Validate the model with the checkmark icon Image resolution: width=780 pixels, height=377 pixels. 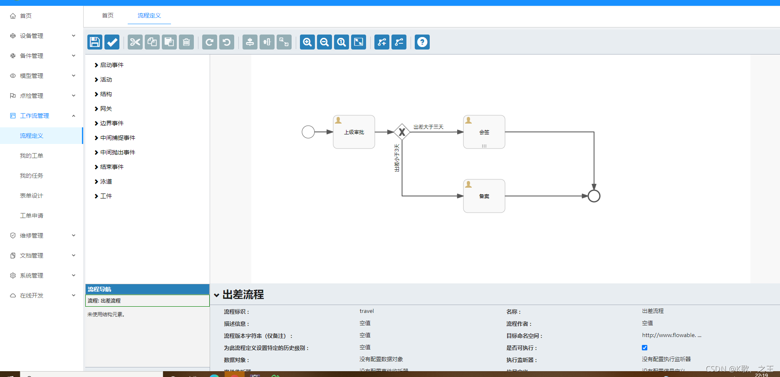tap(112, 42)
